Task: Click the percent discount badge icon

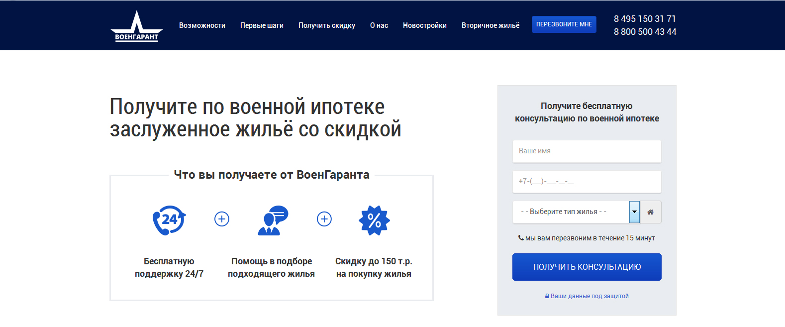Action: pyautogui.click(x=374, y=220)
